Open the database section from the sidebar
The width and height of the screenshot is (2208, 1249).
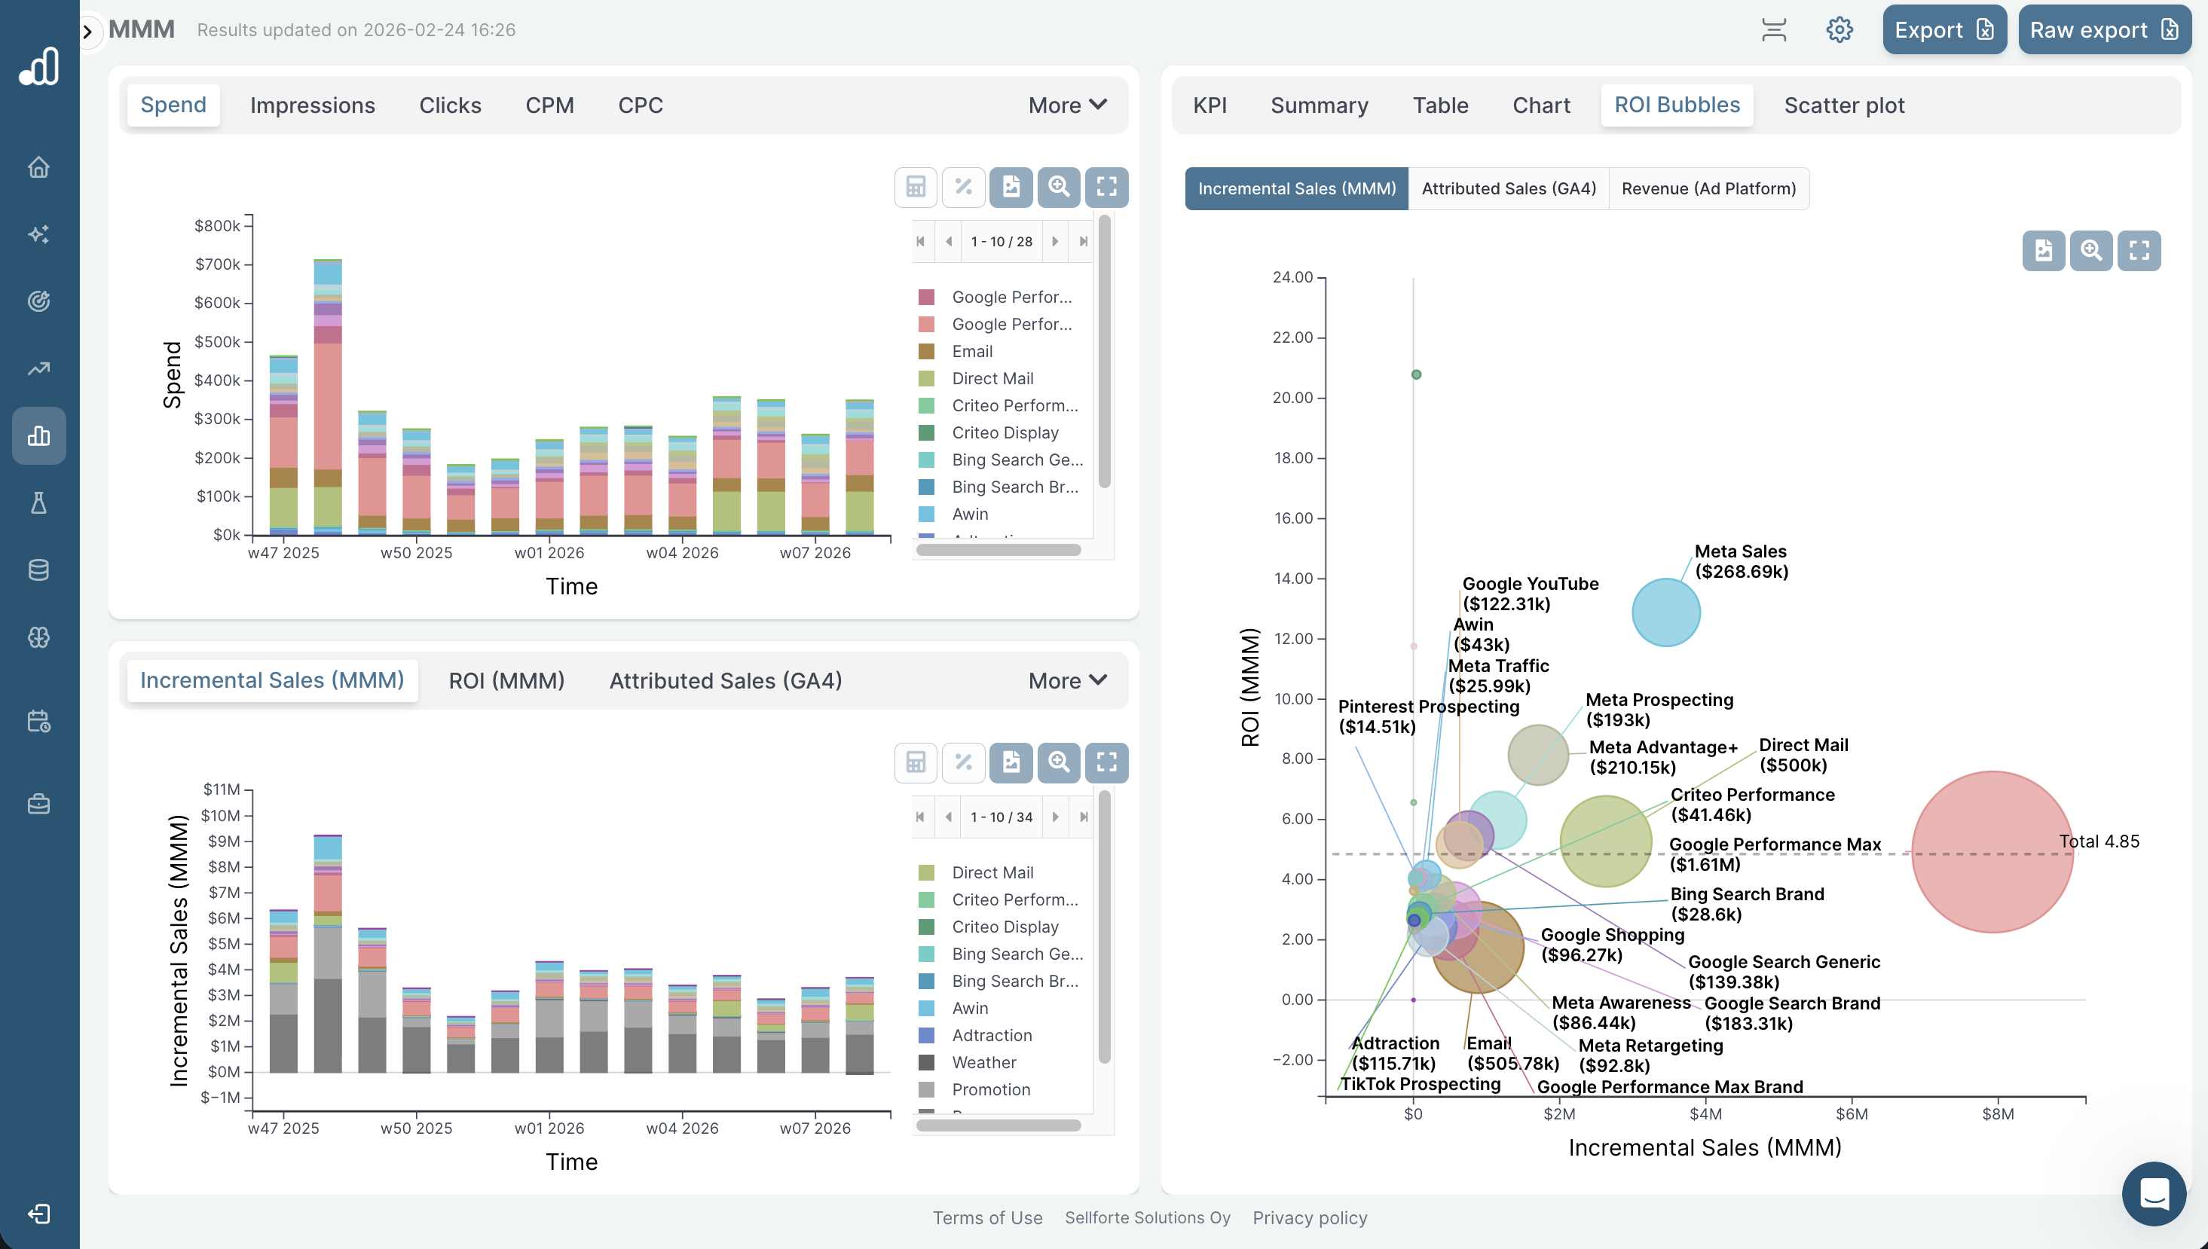click(38, 570)
